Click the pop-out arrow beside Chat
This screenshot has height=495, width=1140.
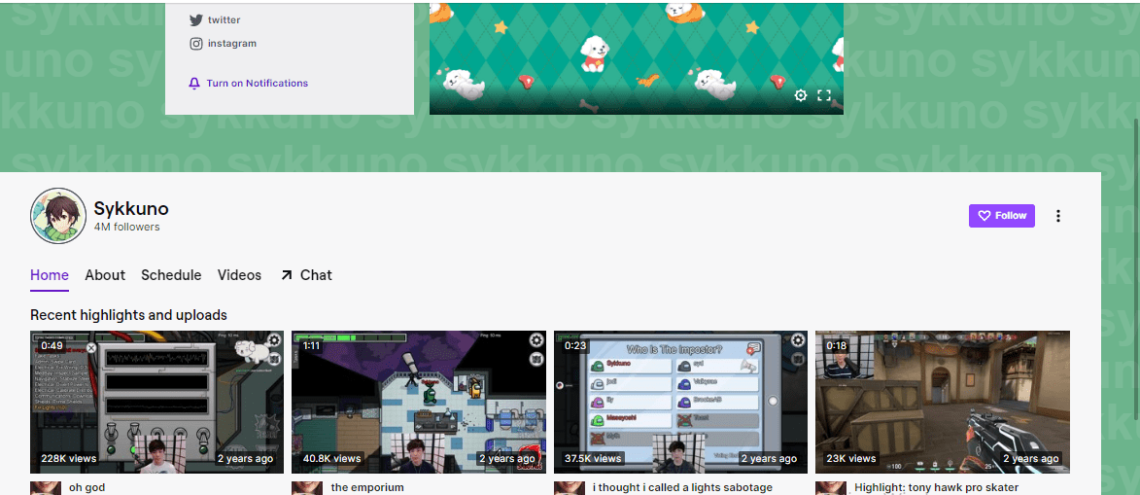point(287,275)
